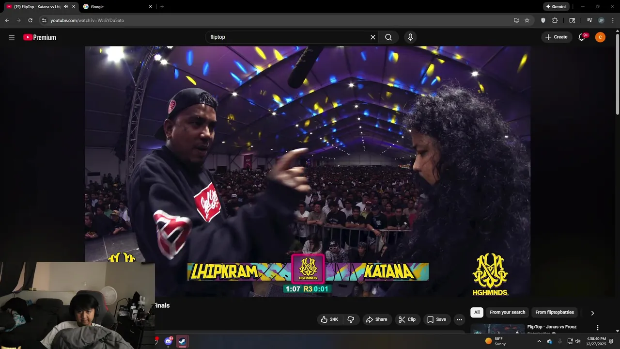Image resolution: width=620 pixels, height=349 pixels.
Task: Open media controls in Chrome toolbar
Action: (x=589, y=20)
